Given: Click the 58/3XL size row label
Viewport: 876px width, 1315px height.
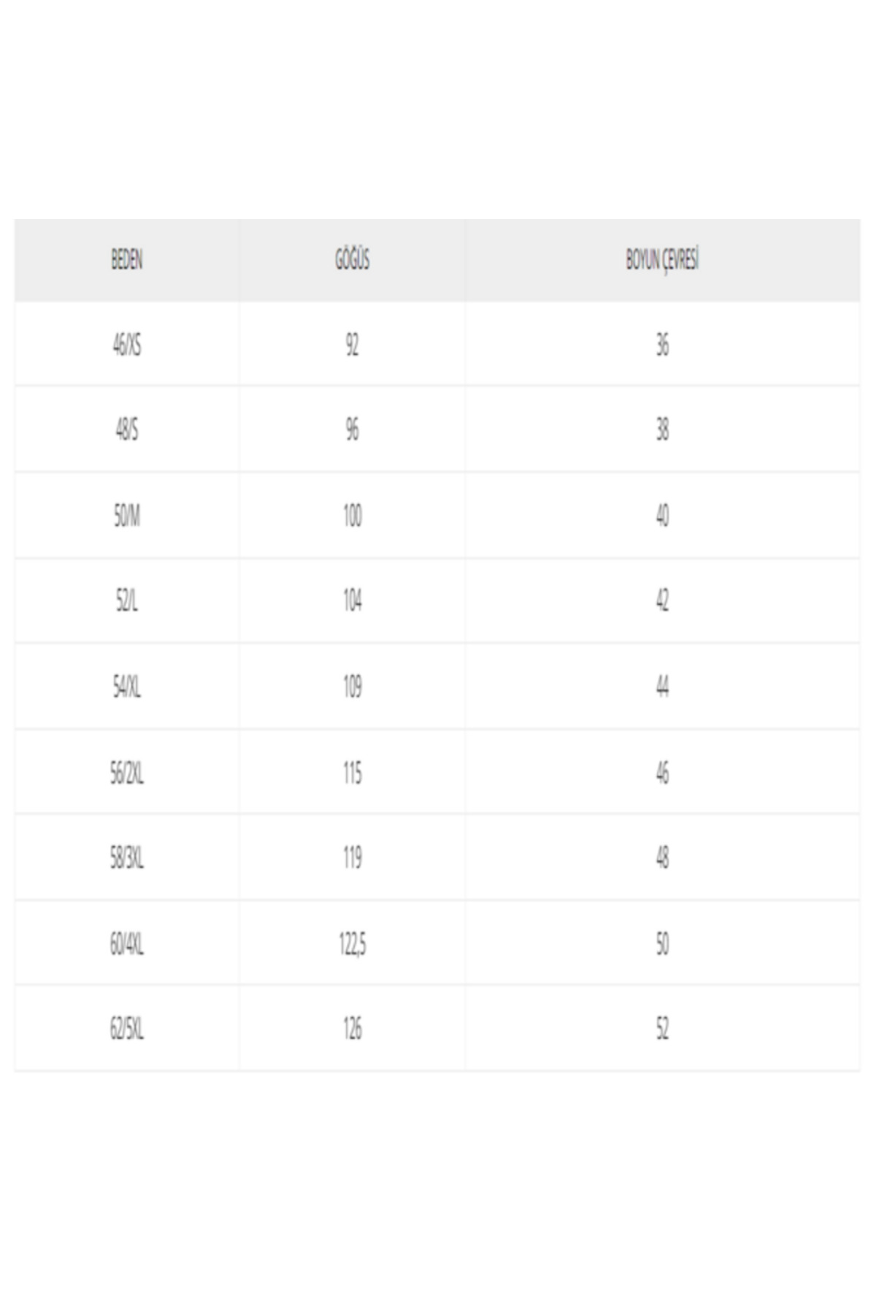Looking at the screenshot, I should pyautogui.click(x=127, y=858).
